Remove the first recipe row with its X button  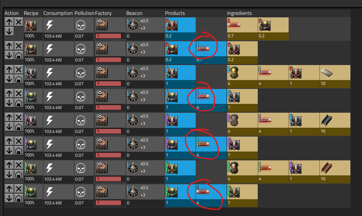tap(19, 22)
